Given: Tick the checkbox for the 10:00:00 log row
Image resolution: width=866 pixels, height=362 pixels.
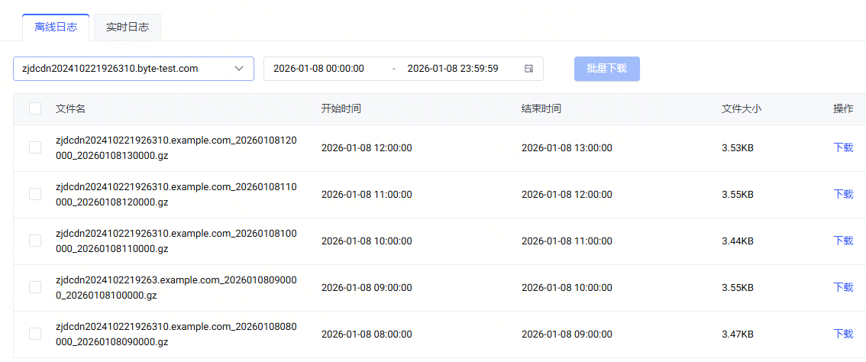Looking at the screenshot, I should (x=35, y=241).
